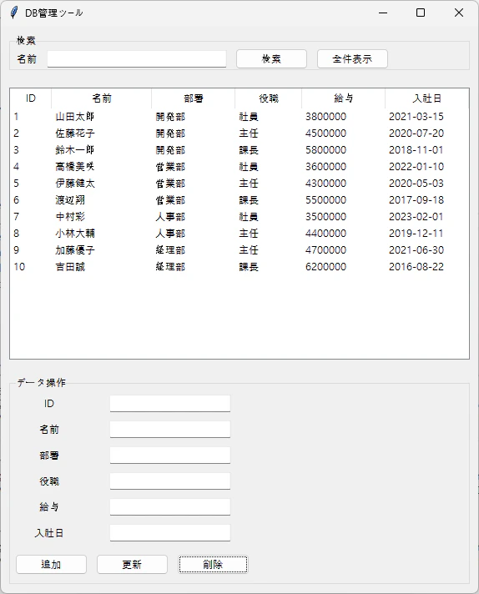Click the 全件表示 button
This screenshot has width=479, height=594.
pyautogui.click(x=352, y=59)
